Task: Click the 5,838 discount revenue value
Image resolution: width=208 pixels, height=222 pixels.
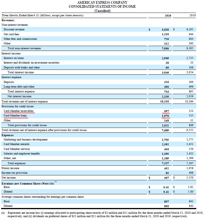Action: 165,29
